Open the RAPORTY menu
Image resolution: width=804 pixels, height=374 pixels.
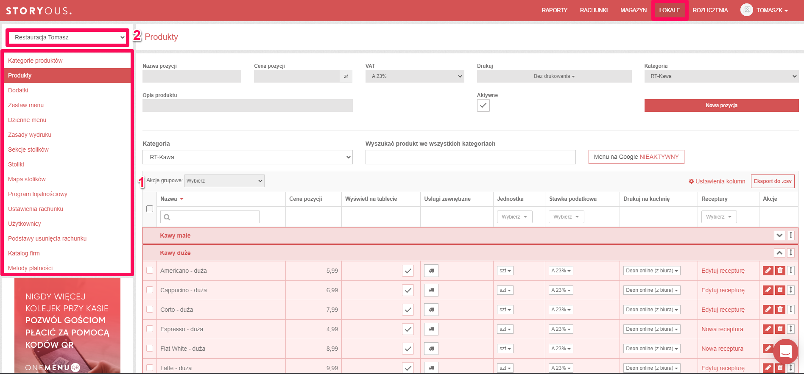554,10
